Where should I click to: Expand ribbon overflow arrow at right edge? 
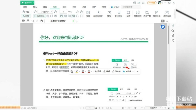(x=175, y=14)
